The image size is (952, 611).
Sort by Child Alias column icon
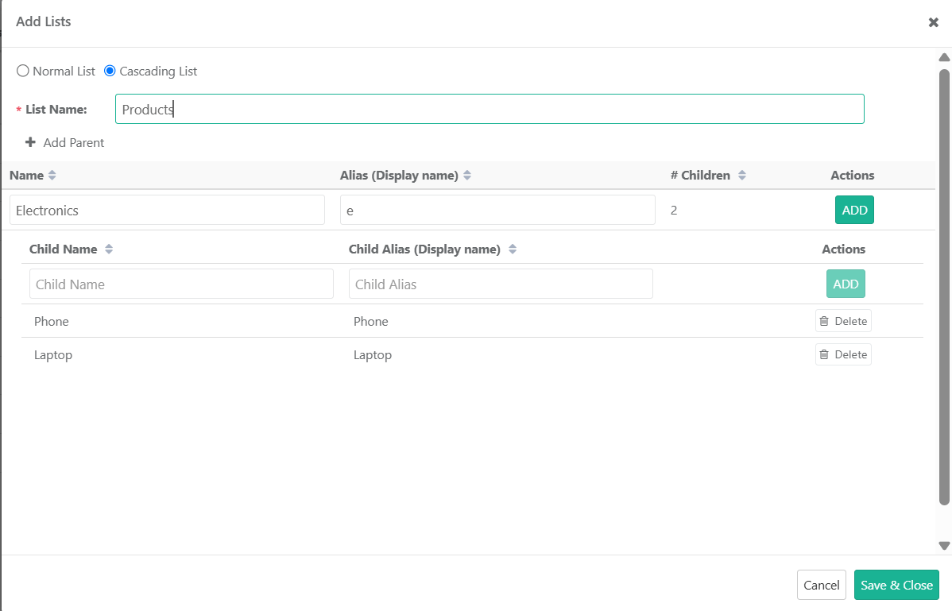tap(513, 249)
